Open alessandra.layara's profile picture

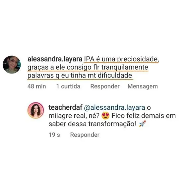click(12, 65)
